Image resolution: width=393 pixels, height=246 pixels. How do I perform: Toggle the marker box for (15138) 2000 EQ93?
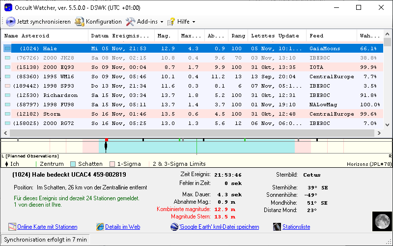pos(7,67)
